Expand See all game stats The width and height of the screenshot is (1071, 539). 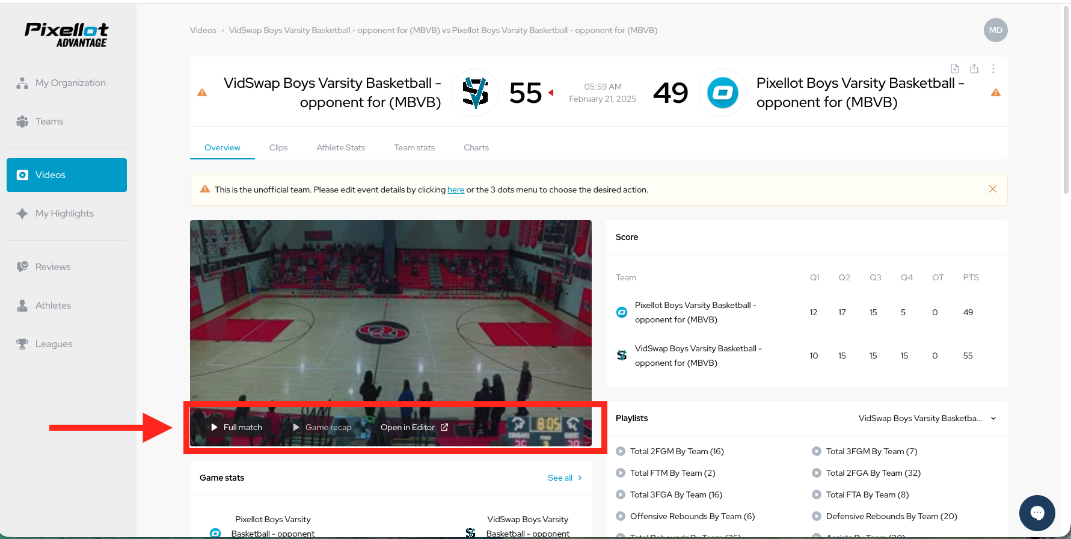click(564, 478)
